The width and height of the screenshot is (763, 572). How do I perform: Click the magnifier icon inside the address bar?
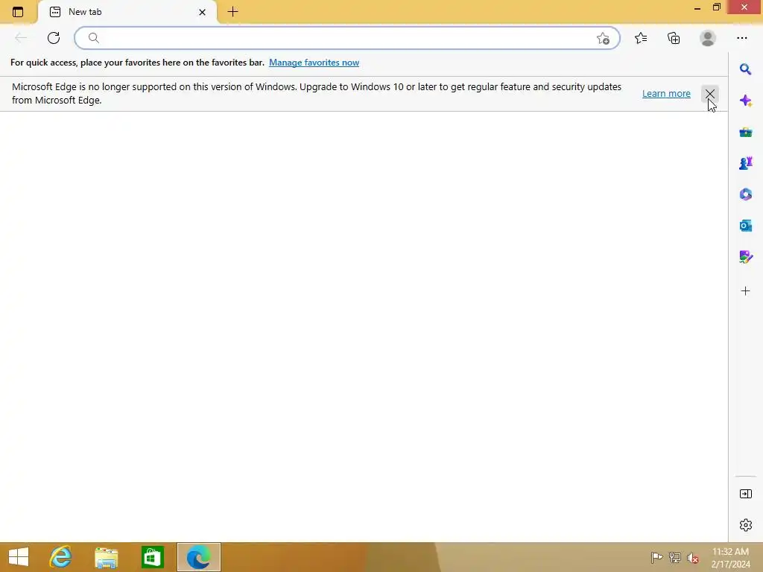pos(94,38)
